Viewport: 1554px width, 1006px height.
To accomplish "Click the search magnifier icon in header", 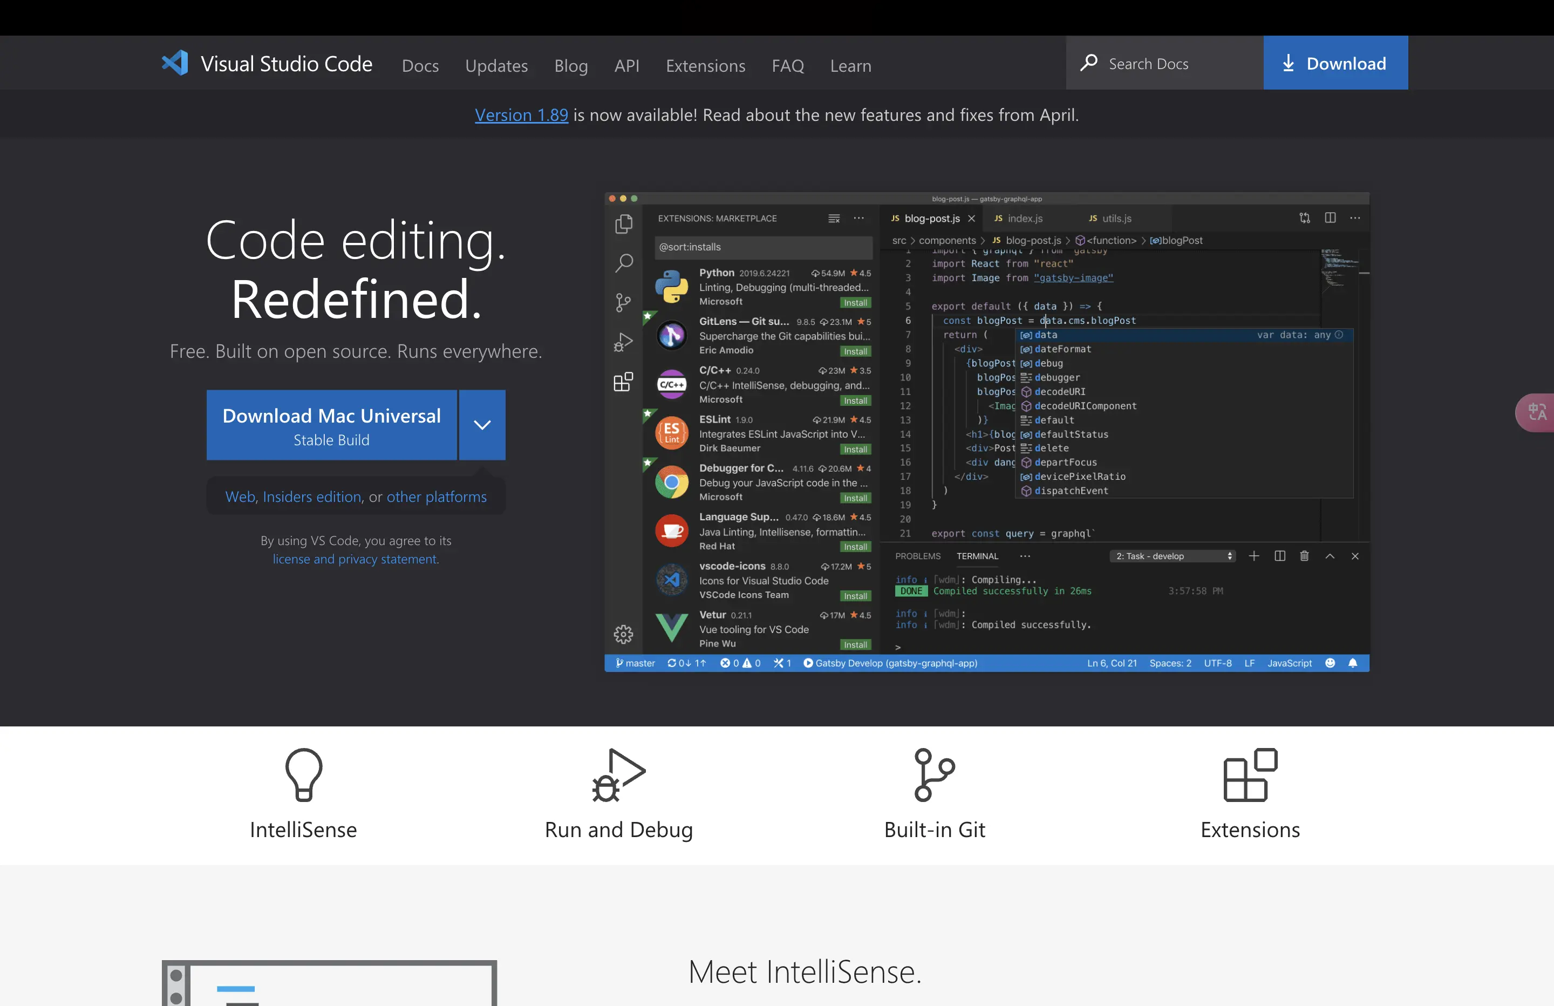I will click(1088, 63).
